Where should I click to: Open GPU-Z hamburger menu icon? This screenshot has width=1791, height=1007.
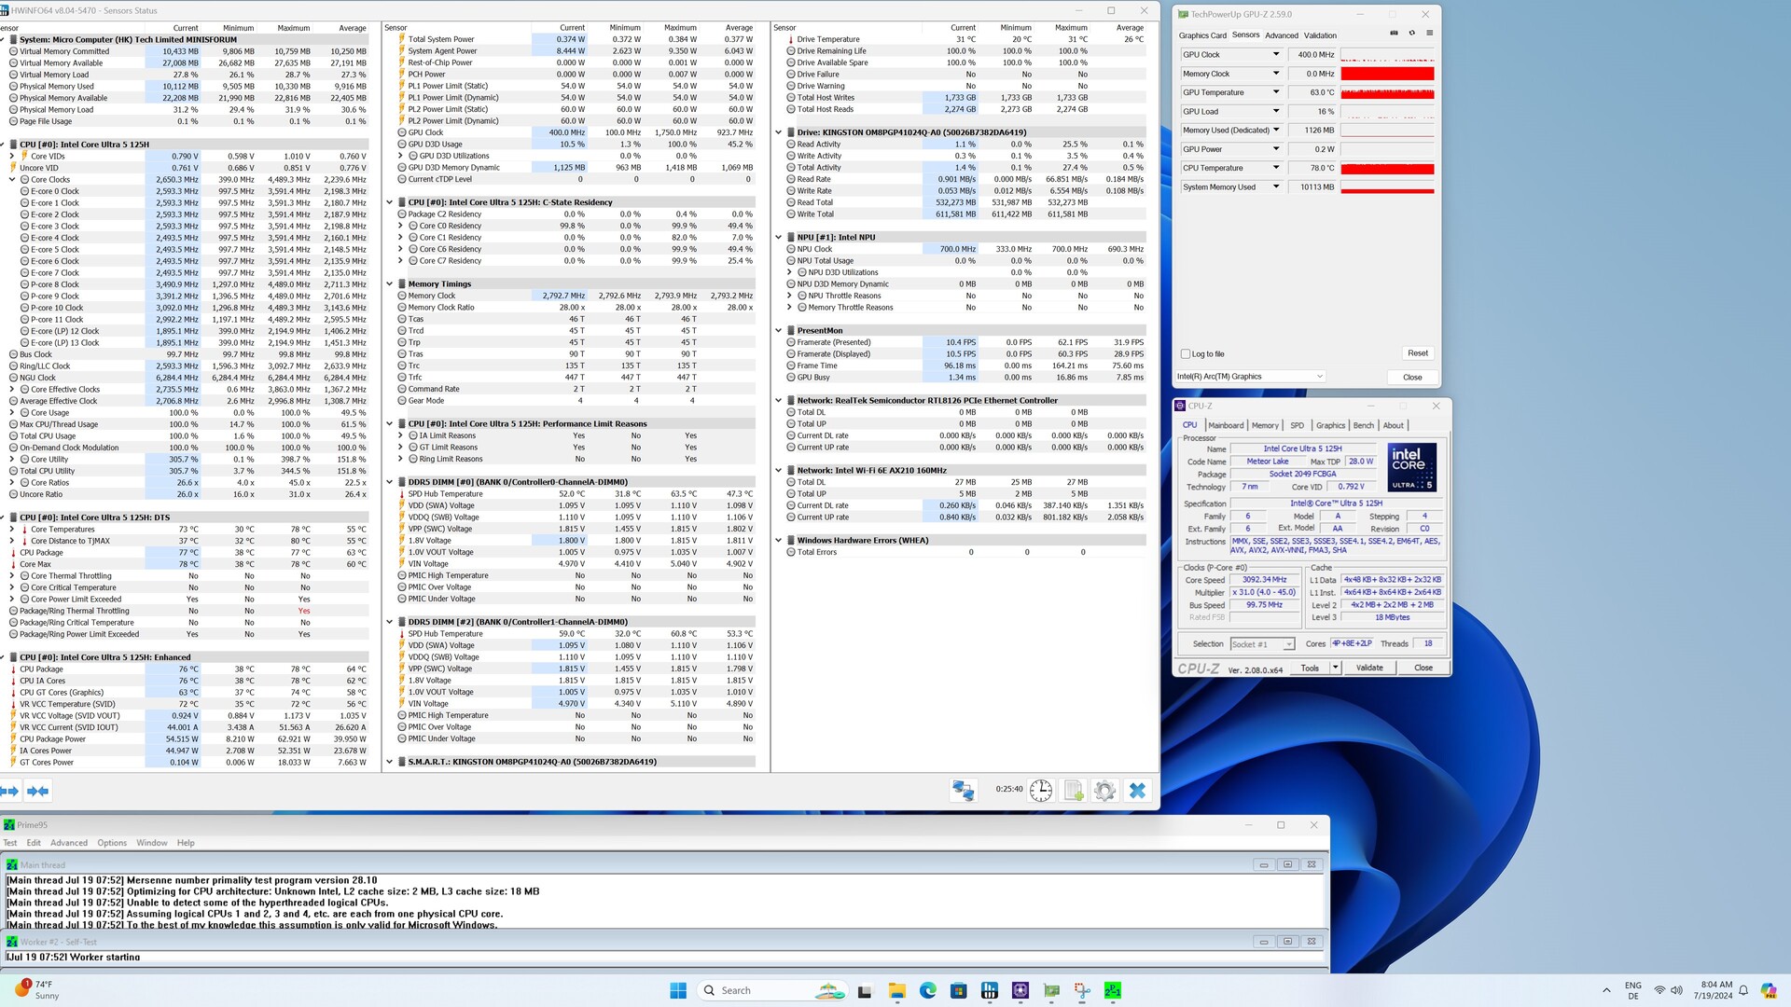click(1429, 34)
